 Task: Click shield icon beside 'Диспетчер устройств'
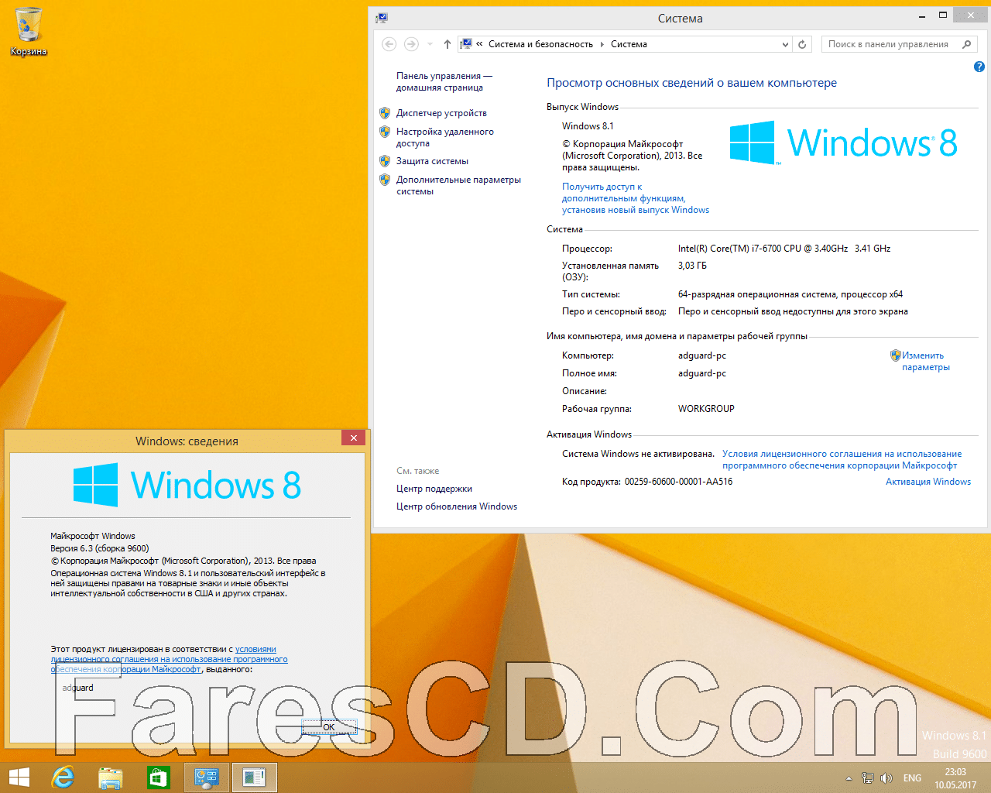coord(385,113)
